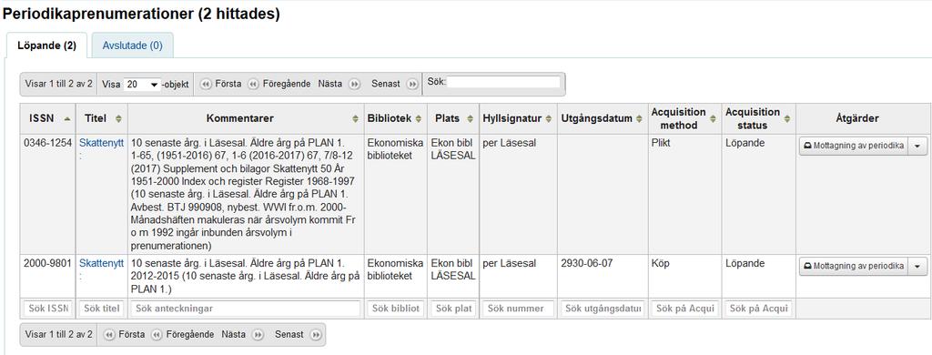Click Mottagning av periodika for 0346-1254
The width and height of the screenshot is (932, 355).
(854, 147)
